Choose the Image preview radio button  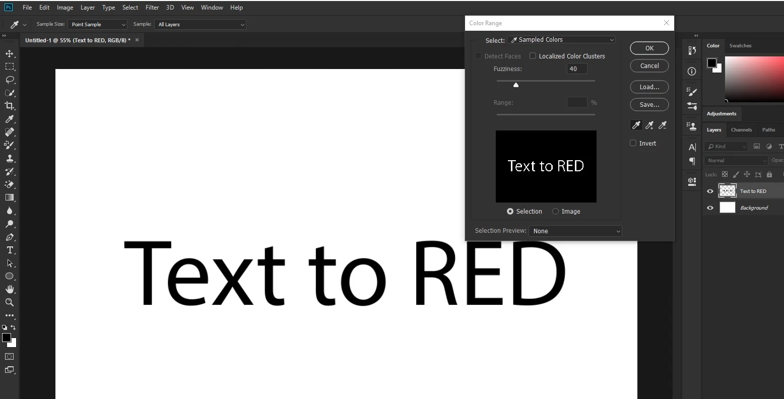[555, 212]
